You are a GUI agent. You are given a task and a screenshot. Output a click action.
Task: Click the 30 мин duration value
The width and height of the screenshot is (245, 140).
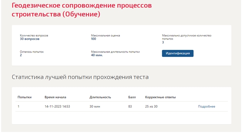tap(95, 107)
